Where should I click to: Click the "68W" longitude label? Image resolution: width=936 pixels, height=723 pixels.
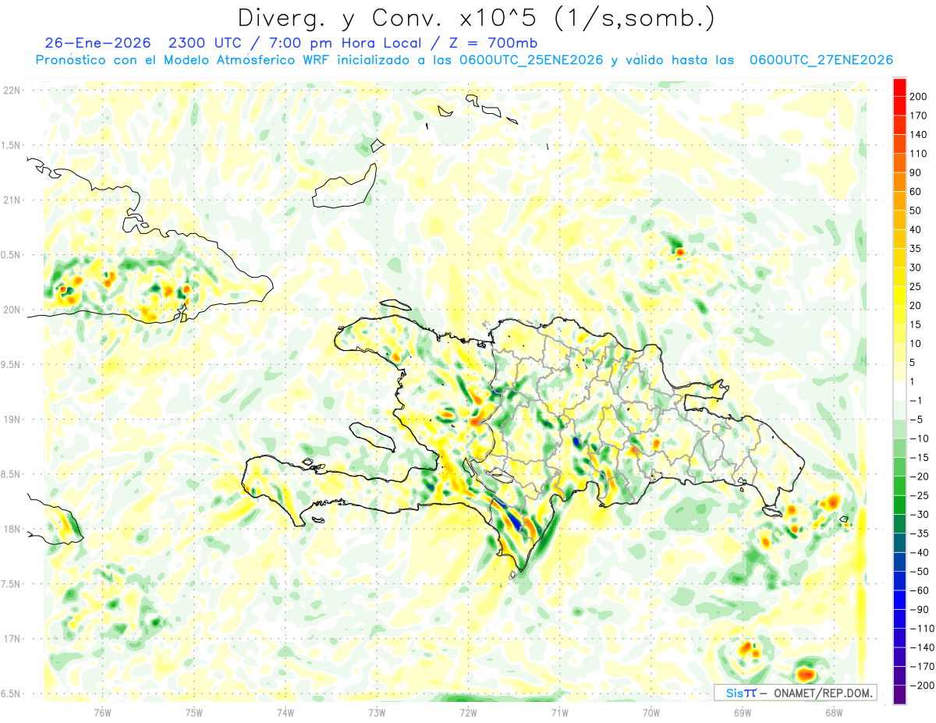[x=834, y=712]
